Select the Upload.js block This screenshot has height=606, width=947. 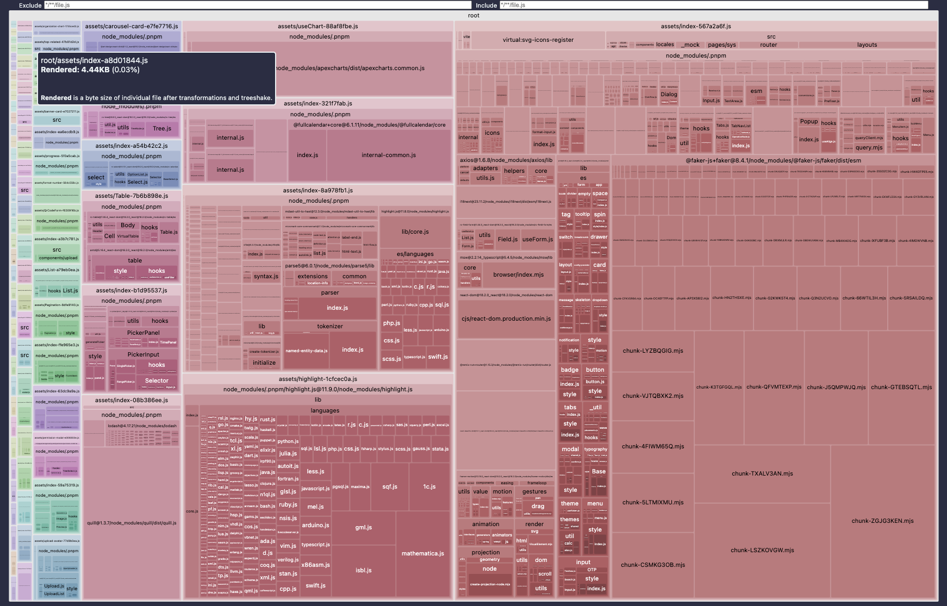point(54,586)
